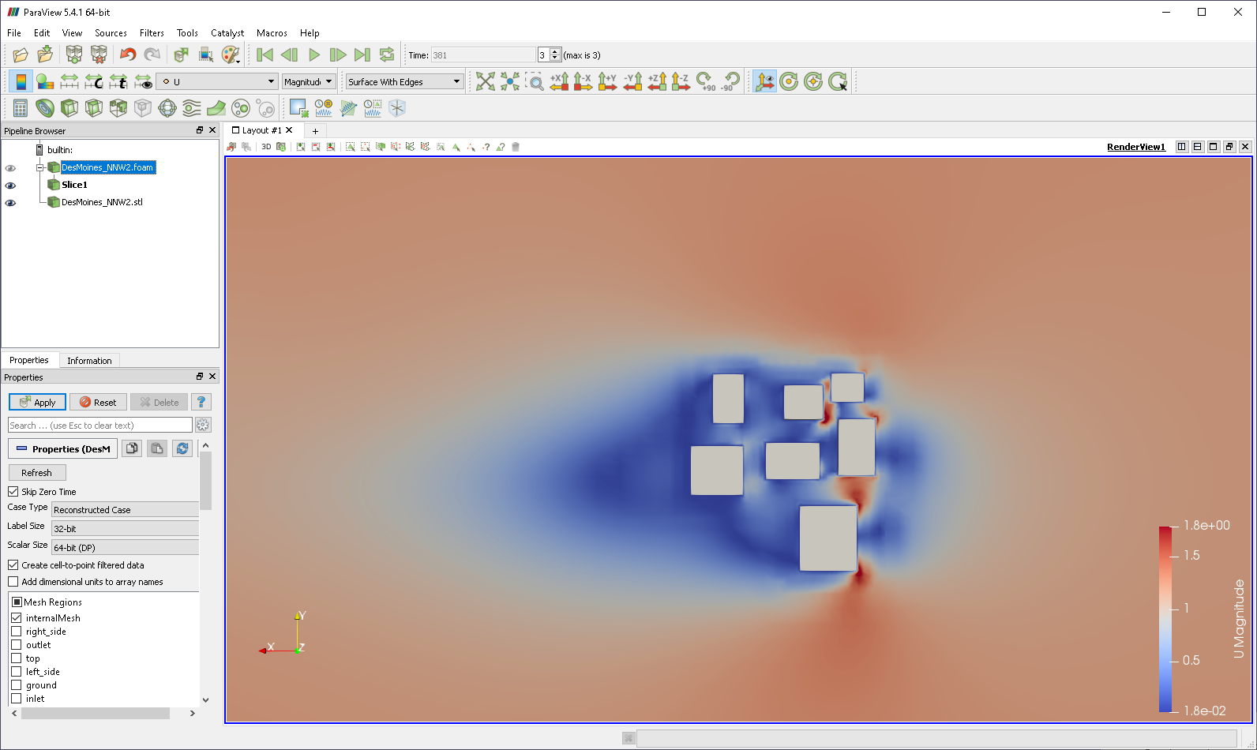Viewport: 1257px width, 750px height.
Task: Click the Slice filter icon
Action: (x=94, y=108)
